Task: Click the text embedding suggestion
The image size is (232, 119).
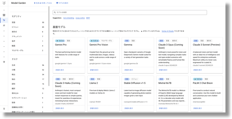Action: (69, 18)
